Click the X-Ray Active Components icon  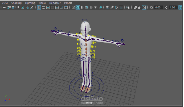point(140,7)
